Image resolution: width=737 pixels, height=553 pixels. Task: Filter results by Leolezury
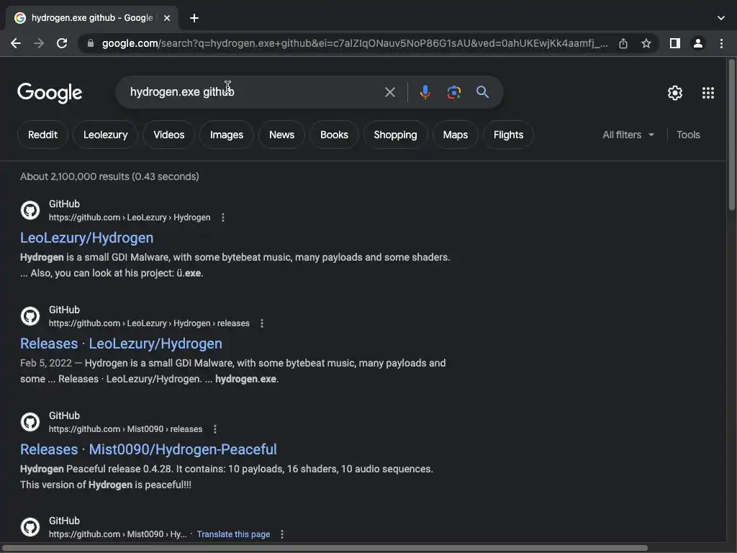click(105, 135)
